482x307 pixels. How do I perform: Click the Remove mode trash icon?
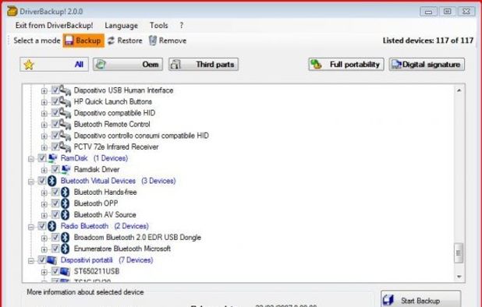tap(153, 41)
